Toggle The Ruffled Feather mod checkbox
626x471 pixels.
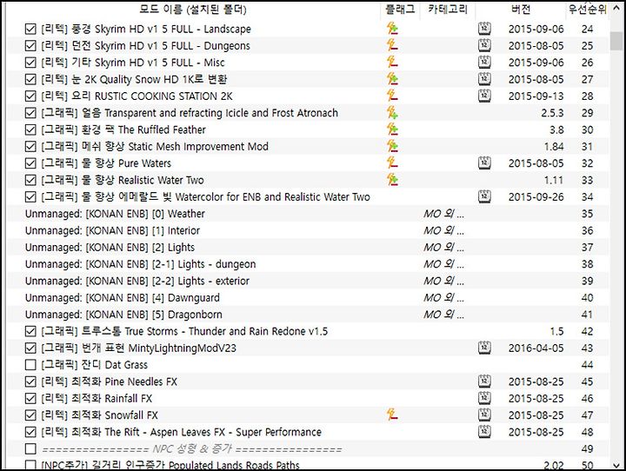pyautogui.click(x=30, y=129)
